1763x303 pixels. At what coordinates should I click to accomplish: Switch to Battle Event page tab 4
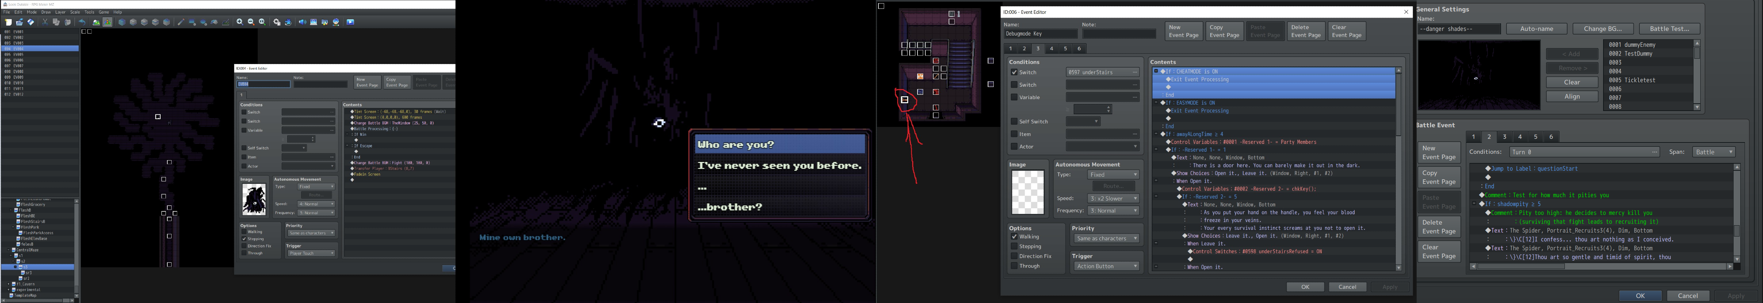click(1520, 136)
